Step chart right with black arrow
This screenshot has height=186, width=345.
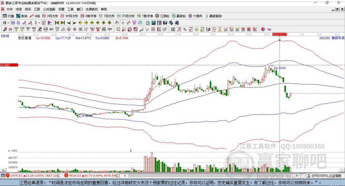click(x=74, y=23)
